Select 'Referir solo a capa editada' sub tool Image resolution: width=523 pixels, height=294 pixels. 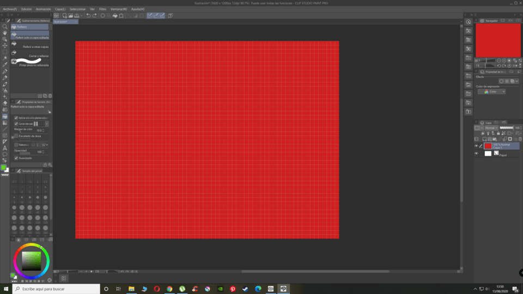coord(30,35)
